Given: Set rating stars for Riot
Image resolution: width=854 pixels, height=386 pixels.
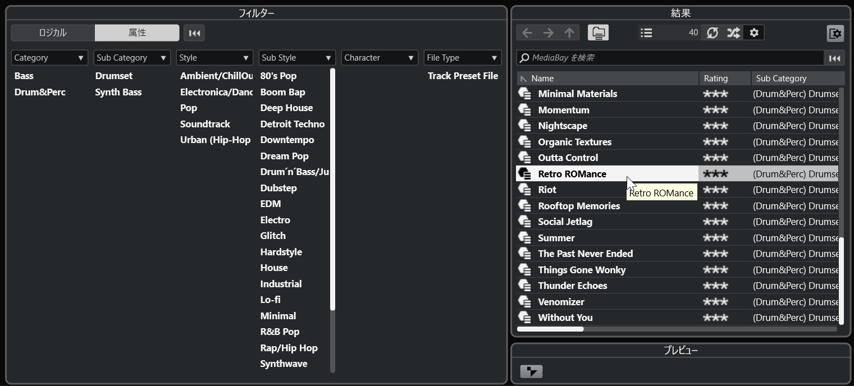Looking at the screenshot, I should [715, 190].
